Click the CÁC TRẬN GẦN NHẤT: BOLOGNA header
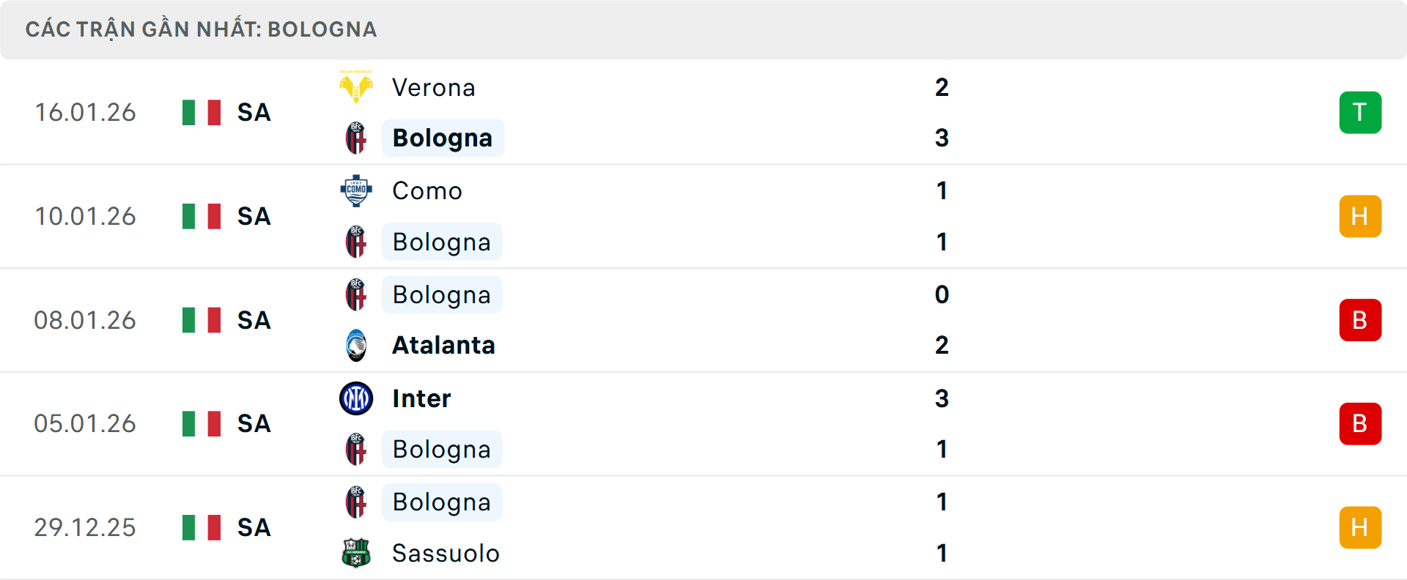Image resolution: width=1407 pixels, height=580 pixels. [201, 29]
